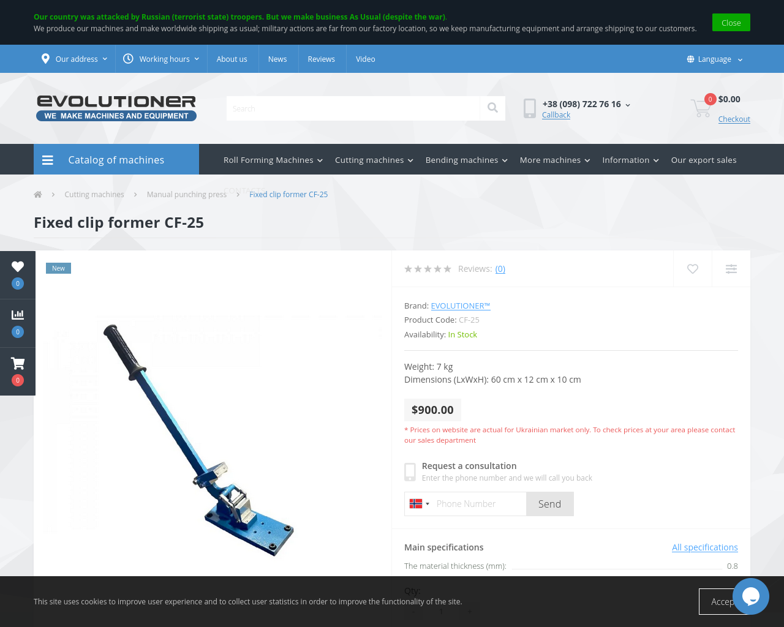Click the $900.00 price
This screenshot has width=784, height=627.
coord(432,410)
